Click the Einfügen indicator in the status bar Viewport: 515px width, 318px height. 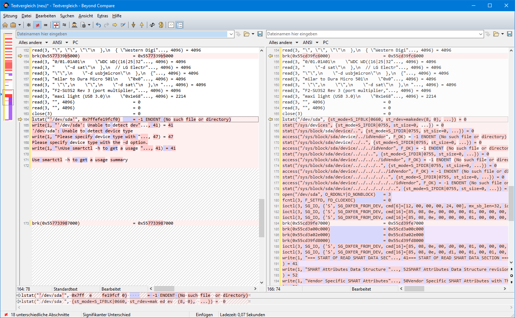click(204, 314)
